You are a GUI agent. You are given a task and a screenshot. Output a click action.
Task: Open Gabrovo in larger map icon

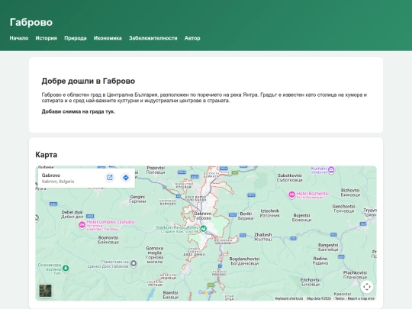(x=110, y=178)
